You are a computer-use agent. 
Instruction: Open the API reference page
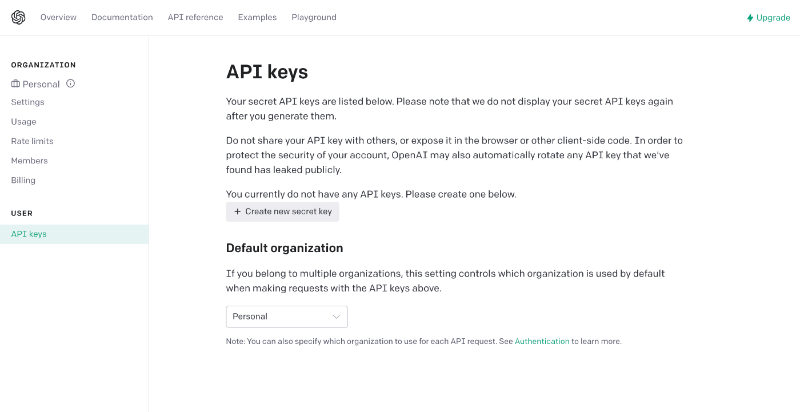[195, 17]
